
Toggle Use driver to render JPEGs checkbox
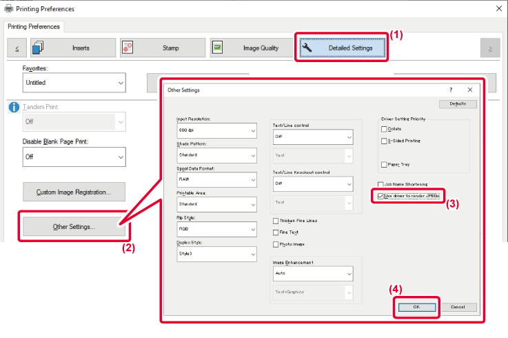[x=380, y=196]
